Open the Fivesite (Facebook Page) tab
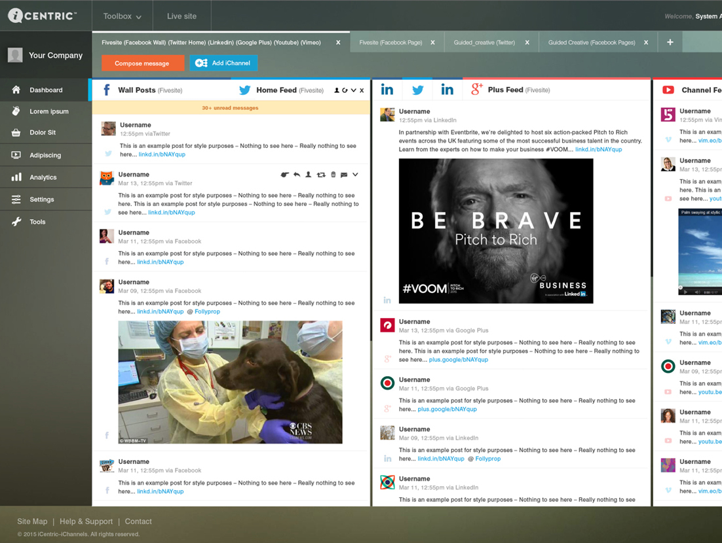Image resolution: width=722 pixels, height=543 pixels. 390,43
